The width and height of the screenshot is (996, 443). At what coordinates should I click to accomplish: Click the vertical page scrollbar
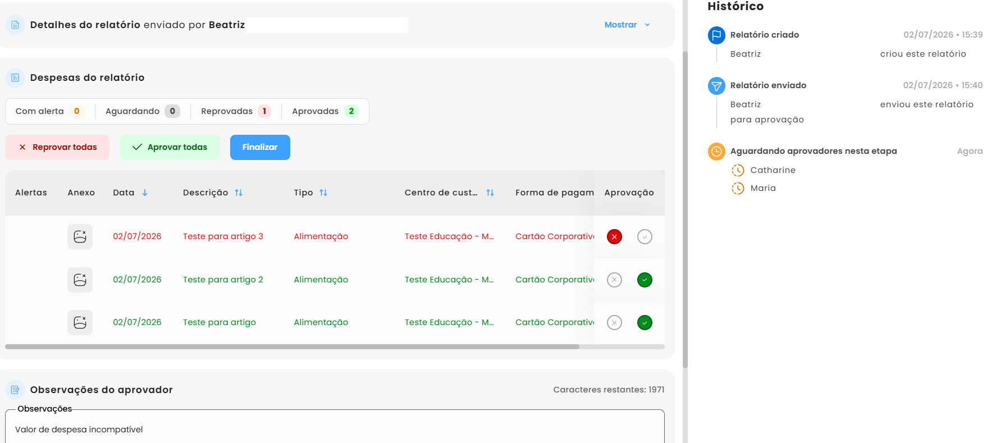(x=685, y=209)
